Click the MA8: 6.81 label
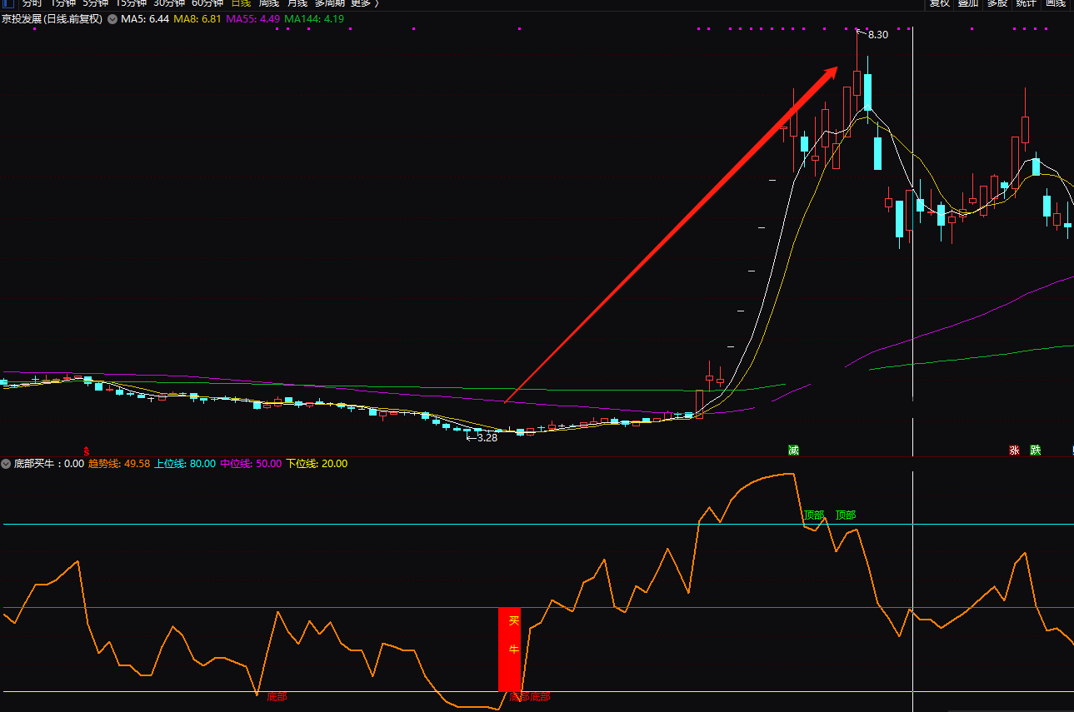 [197, 18]
